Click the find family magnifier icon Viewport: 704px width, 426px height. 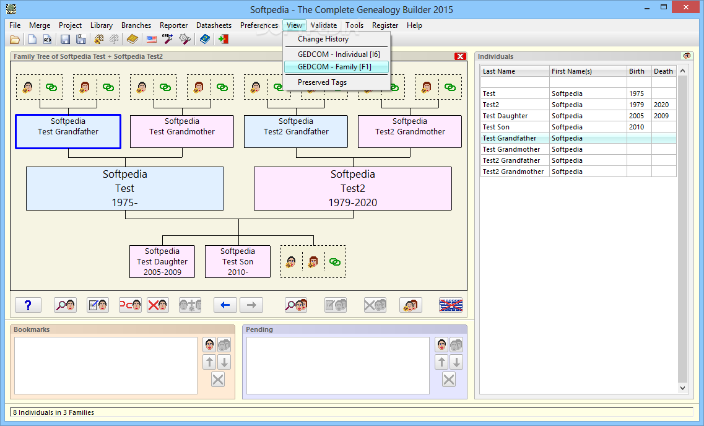[x=296, y=305]
